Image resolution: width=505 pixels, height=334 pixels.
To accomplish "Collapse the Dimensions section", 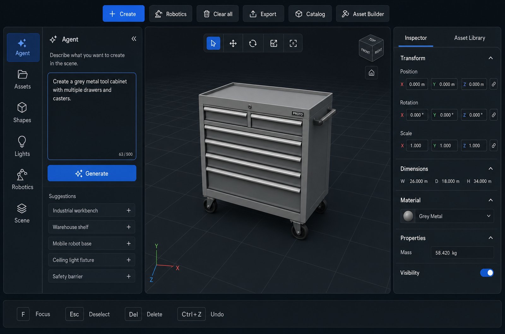I will pos(490,169).
